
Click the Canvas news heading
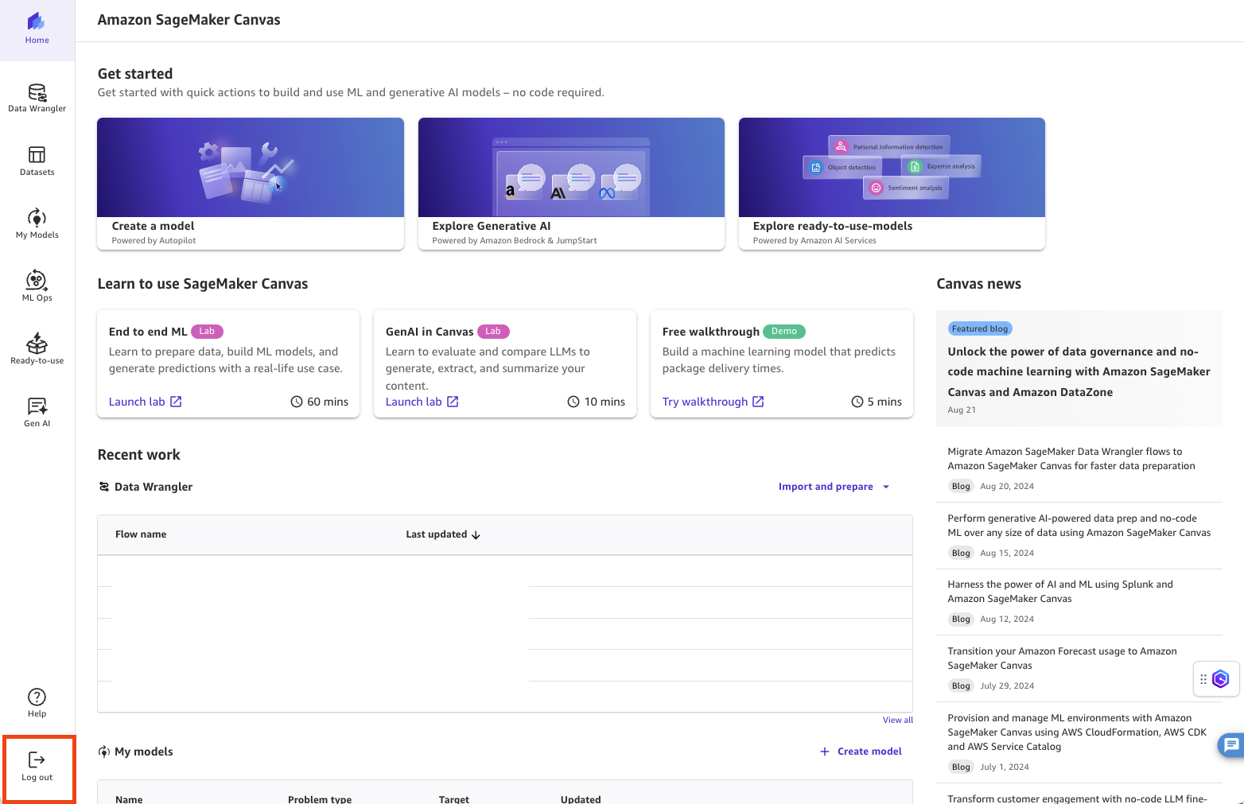point(978,284)
